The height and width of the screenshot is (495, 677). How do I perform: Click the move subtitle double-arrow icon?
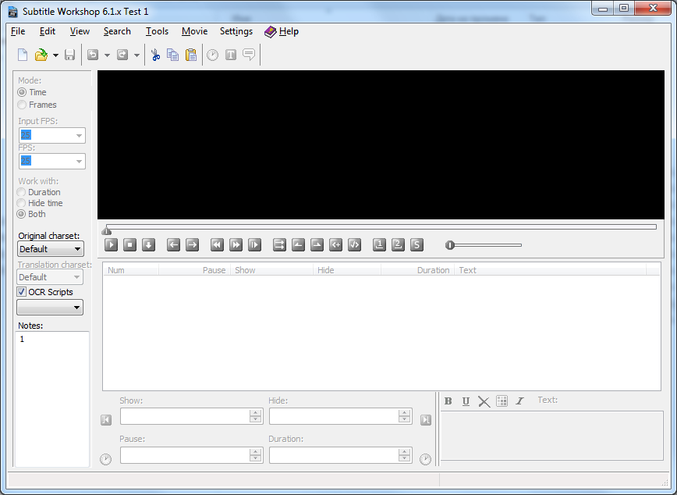point(279,244)
